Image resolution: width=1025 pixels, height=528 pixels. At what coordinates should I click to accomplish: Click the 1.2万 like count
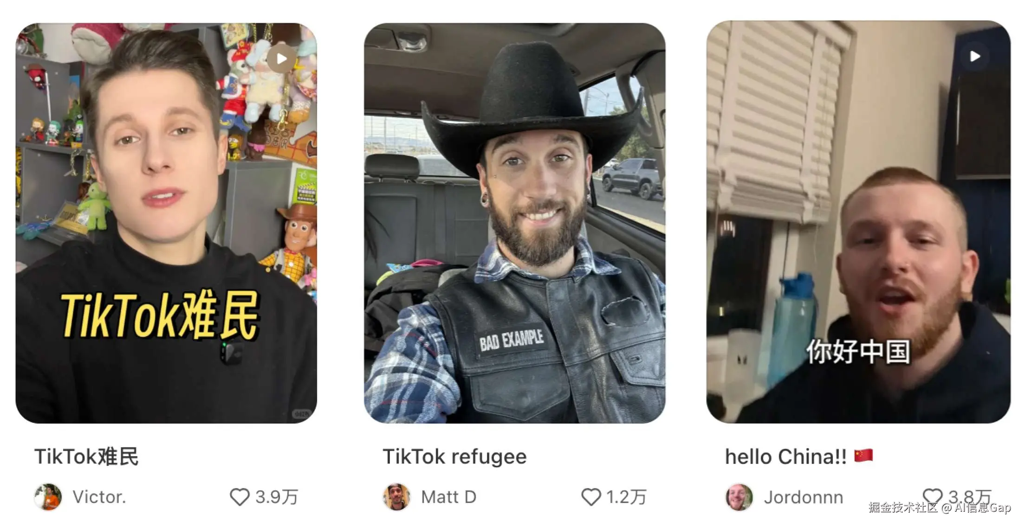click(x=626, y=497)
